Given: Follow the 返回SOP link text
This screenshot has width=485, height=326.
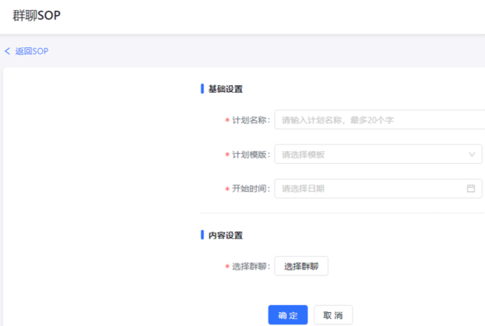Looking at the screenshot, I should pos(32,51).
